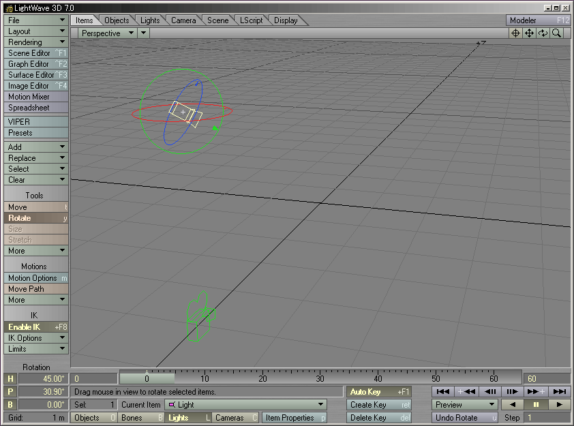The width and height of the screenshot is (574, 426).
Task: Select the Rotate viewport icon
Action: point(543,33)
